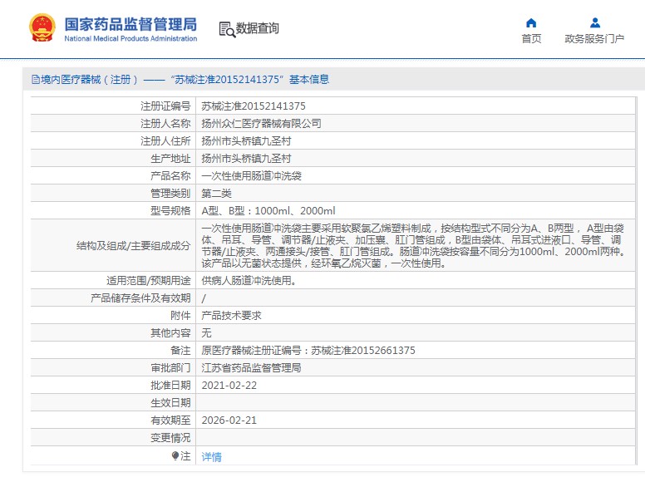Screen dimensions: 645x482
Task: Click the lightbulb icon beside 注
Action: click(x=175, y=455)
